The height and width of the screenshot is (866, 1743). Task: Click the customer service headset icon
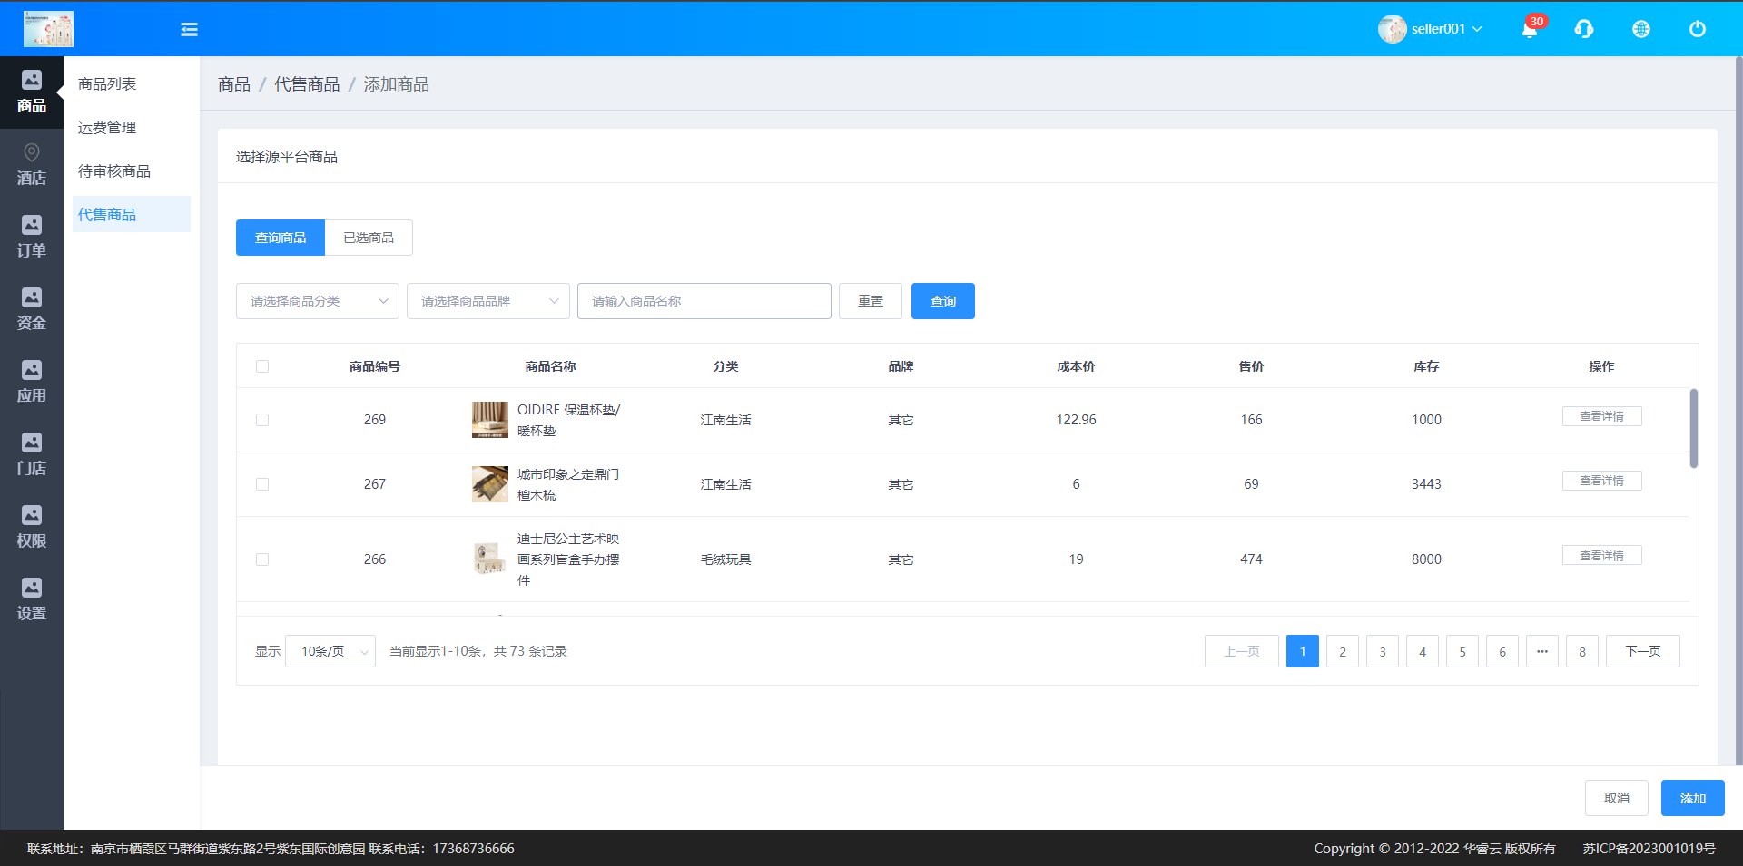[x=1584, y=29]
